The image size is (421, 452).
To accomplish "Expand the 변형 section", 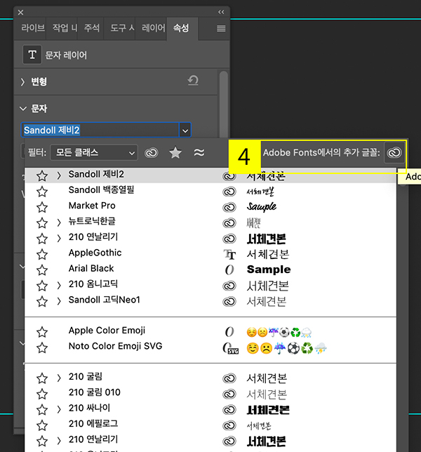I will pyautogui.click(x=22, y=82).
